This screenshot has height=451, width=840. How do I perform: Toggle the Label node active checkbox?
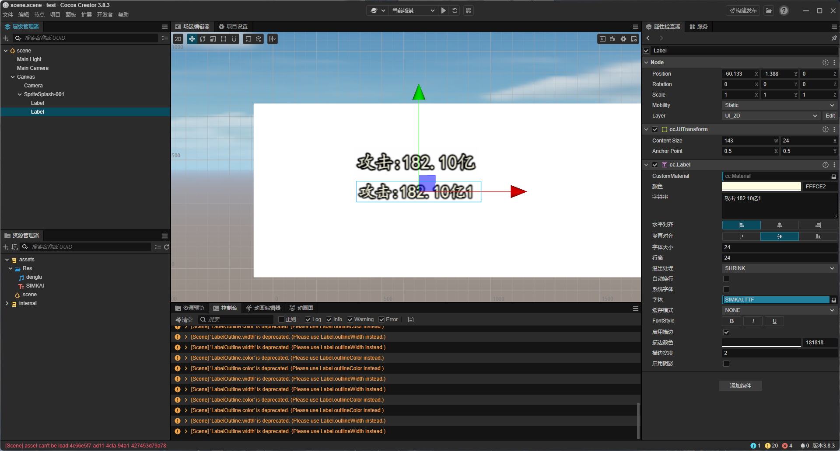[x=647, y=51]
